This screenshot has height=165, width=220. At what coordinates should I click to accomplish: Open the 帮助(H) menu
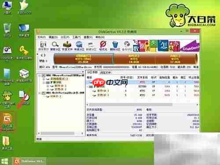click(100, 37)
